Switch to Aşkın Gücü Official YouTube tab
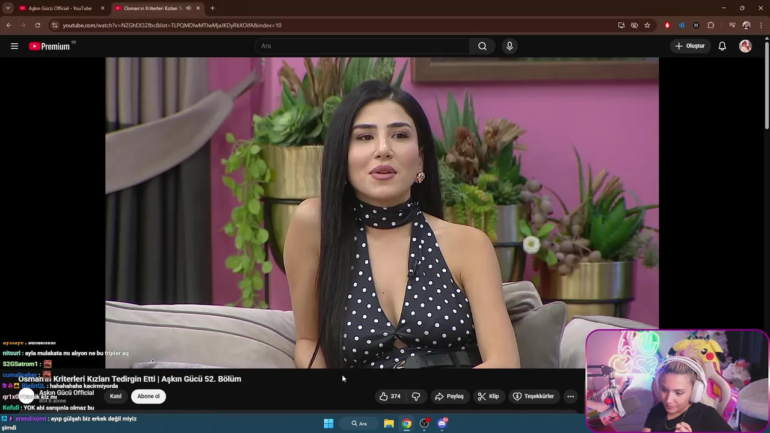This screenshot has width=770, height=433. (60, 8)
